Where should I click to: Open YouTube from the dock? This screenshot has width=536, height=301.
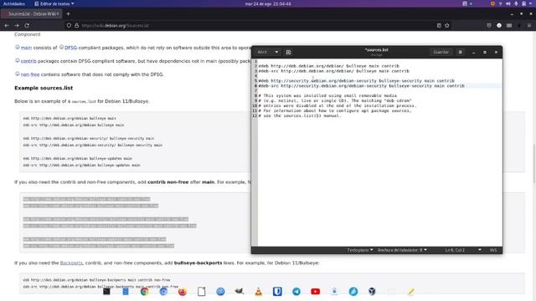315,292
